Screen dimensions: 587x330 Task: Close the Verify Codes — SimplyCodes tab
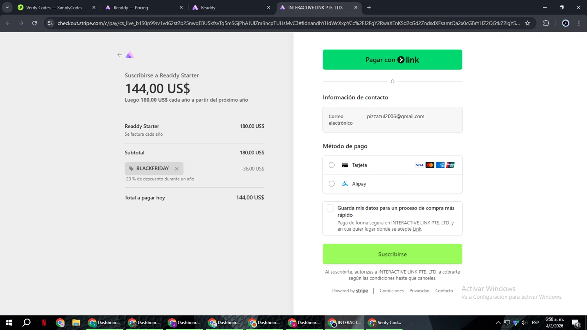(94, 7)
